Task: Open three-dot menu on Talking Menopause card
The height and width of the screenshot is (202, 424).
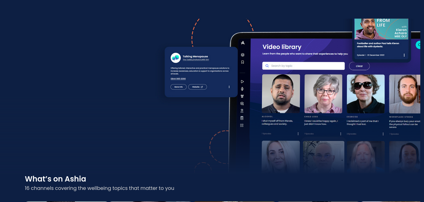Action: click(x=229, y=87)
